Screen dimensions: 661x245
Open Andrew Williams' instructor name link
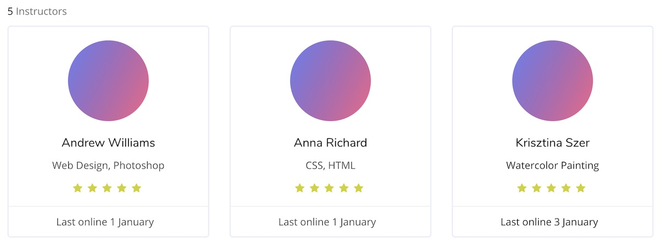(109, 143)
